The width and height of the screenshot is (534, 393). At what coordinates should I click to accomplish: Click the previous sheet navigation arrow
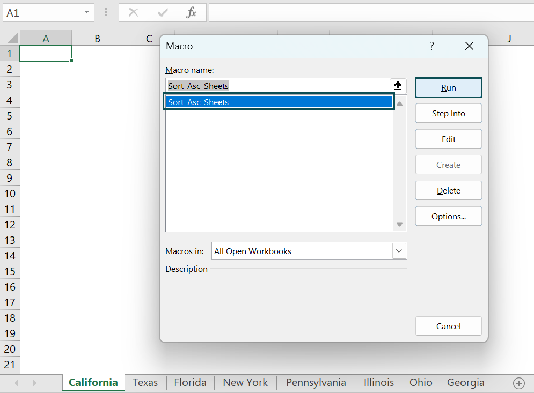pos(16,383)
